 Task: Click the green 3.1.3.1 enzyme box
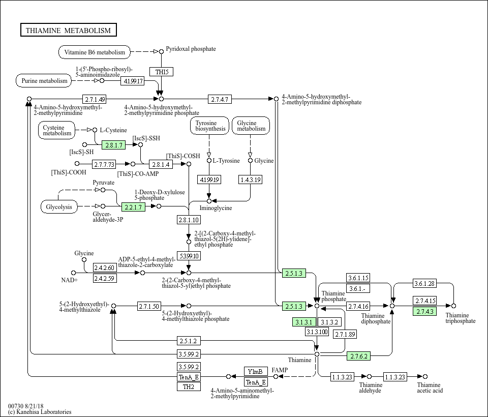[304, 322]
